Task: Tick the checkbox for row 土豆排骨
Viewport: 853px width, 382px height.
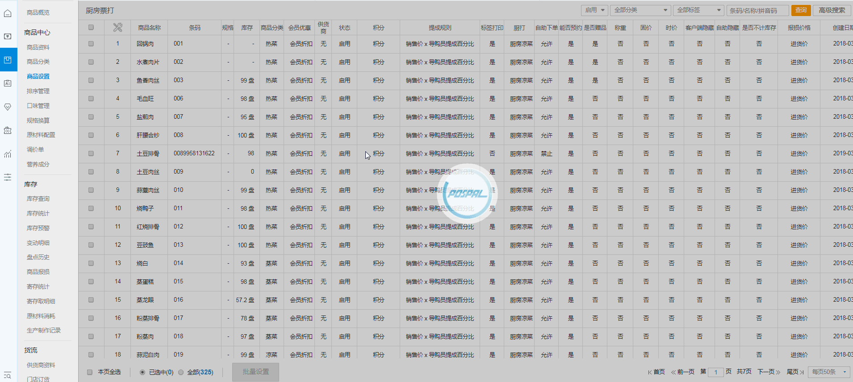Action: [91, 154]
